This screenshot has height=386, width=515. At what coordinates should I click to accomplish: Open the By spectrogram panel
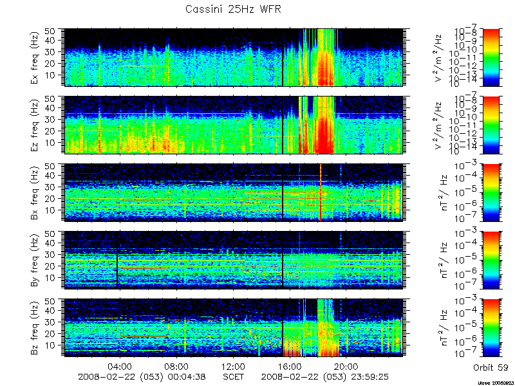[234, 261]
